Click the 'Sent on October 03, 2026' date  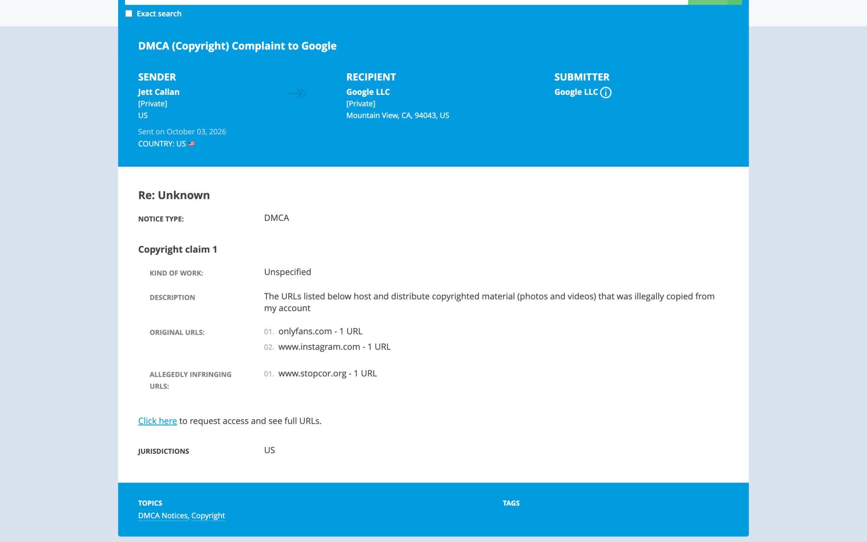coord(182,132)
